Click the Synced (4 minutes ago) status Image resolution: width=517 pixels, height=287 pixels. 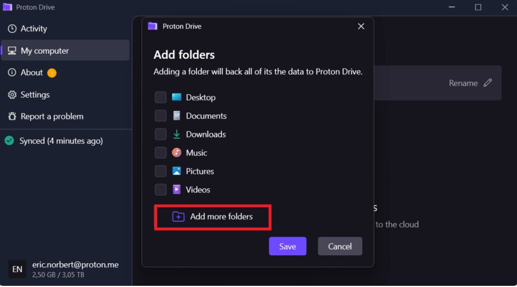coord(61,141)
